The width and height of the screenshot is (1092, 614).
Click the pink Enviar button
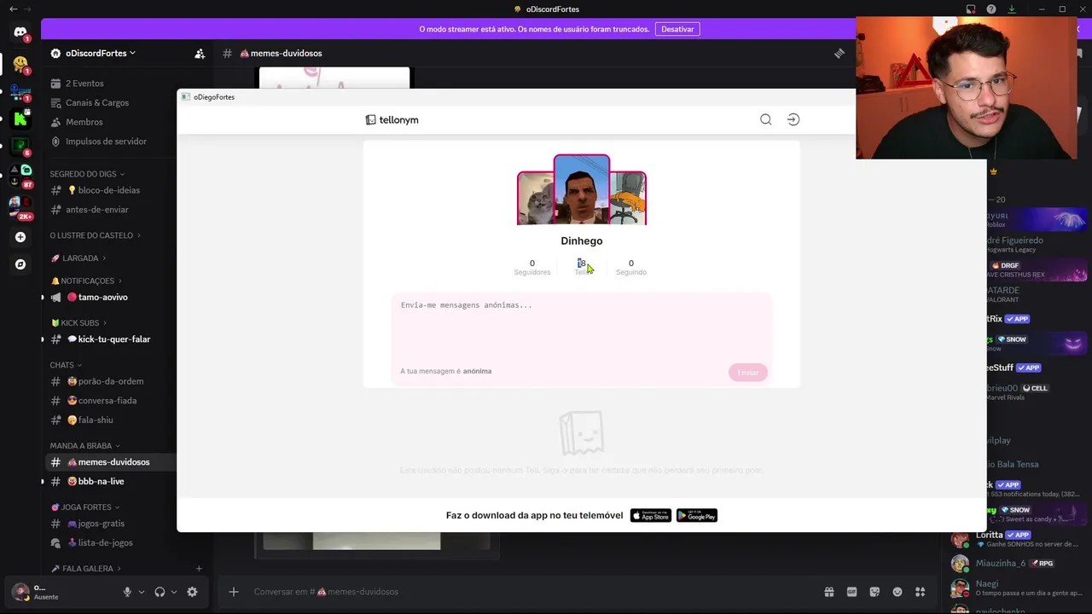tap(748, 373)
